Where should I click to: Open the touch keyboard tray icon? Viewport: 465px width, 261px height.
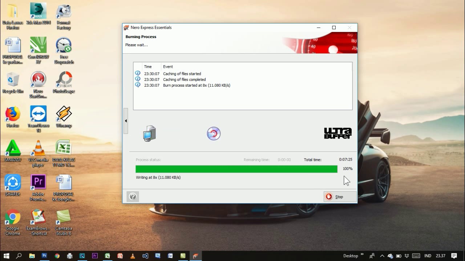[416, 256]
